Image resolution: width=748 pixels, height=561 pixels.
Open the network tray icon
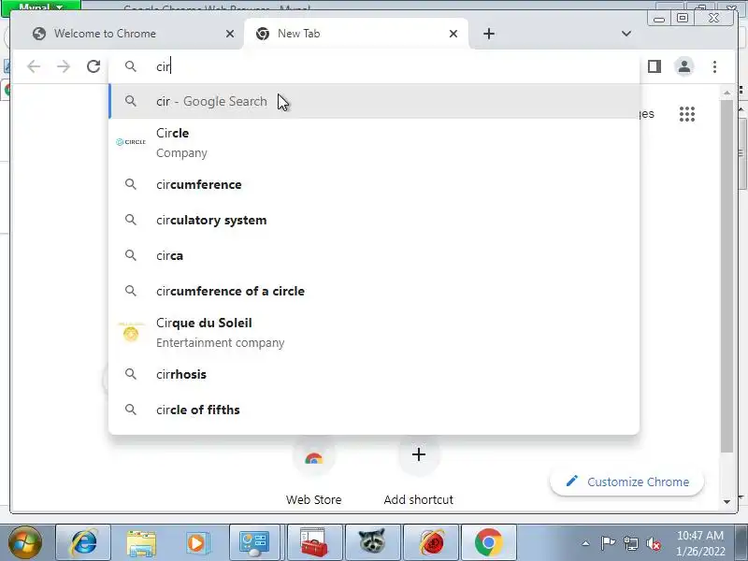pos(631,543)
